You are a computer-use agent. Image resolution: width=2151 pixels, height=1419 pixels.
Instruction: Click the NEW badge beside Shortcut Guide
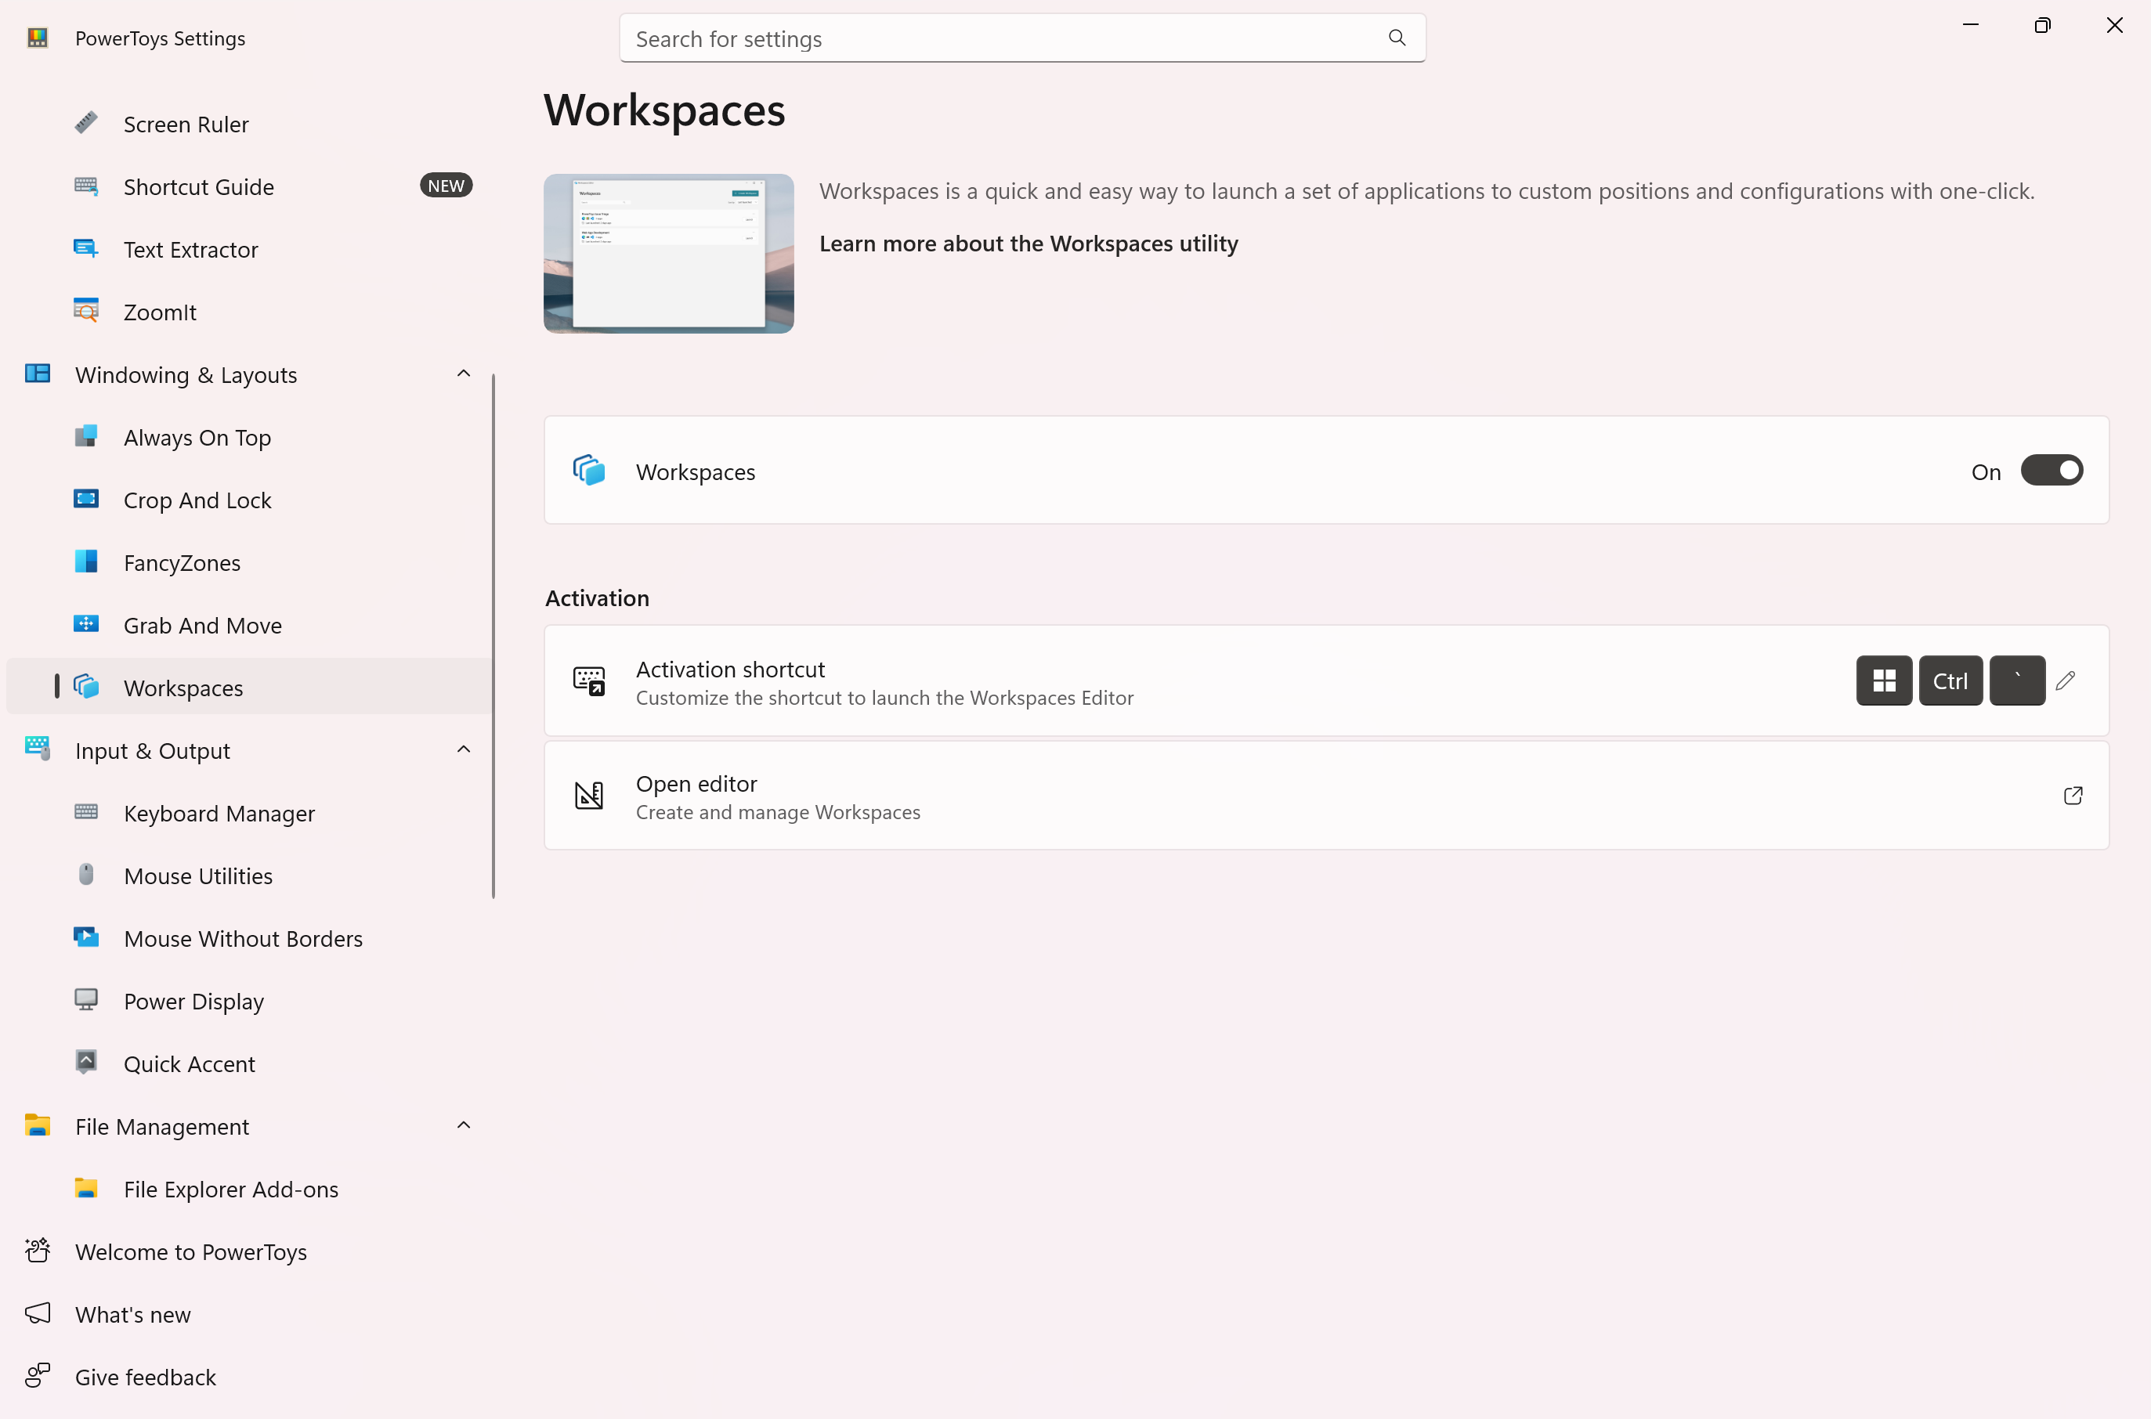pyautogui.click(x=446, y=186)
